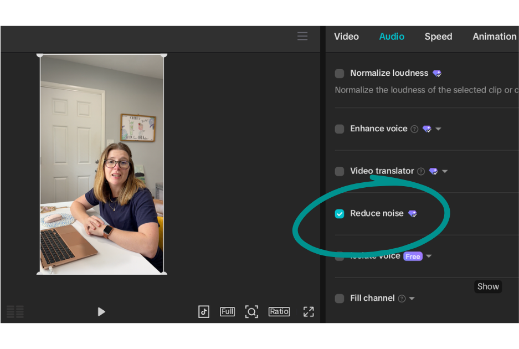Activate the zoom-to-fit magnifier icon

click(x=251, y=312)
